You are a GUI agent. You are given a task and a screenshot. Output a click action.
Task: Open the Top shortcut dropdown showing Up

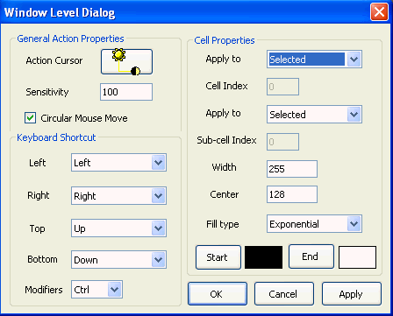pos(118,228)
